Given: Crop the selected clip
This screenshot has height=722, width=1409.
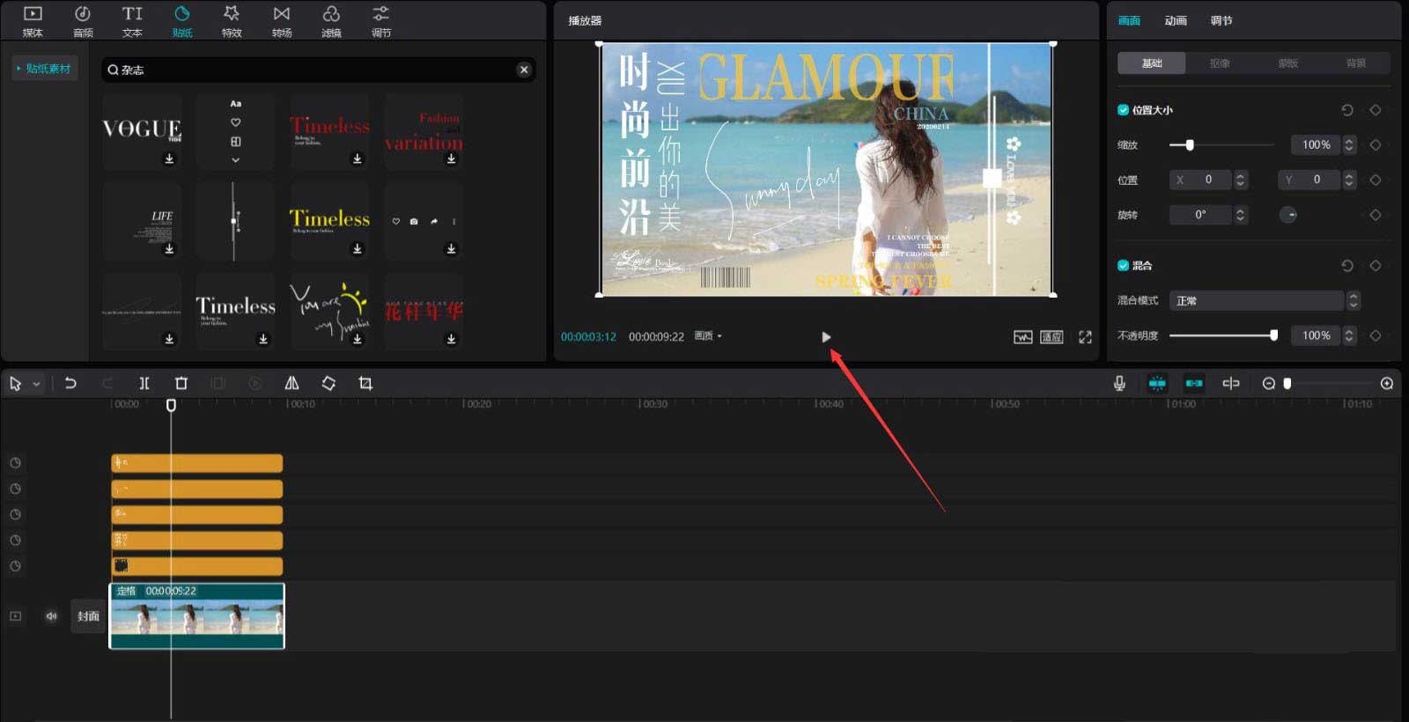Looking at the screenshot, I should 365,383.
